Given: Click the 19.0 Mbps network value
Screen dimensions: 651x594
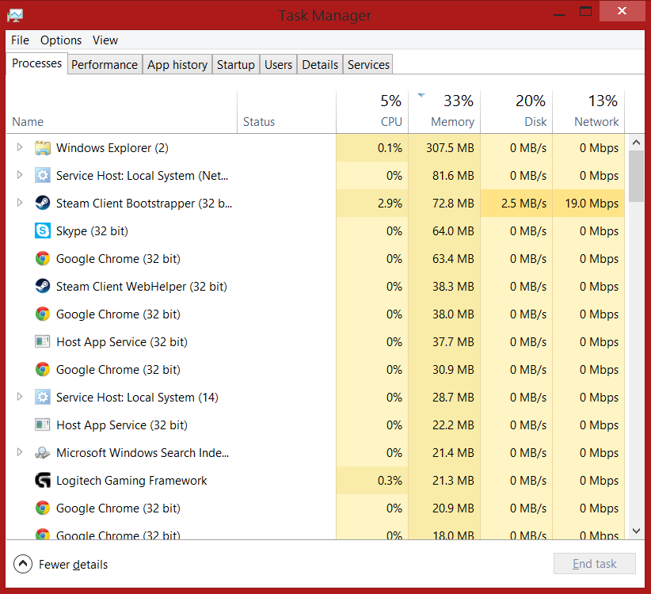Looking at the screenshot, I should coord(592,204).
